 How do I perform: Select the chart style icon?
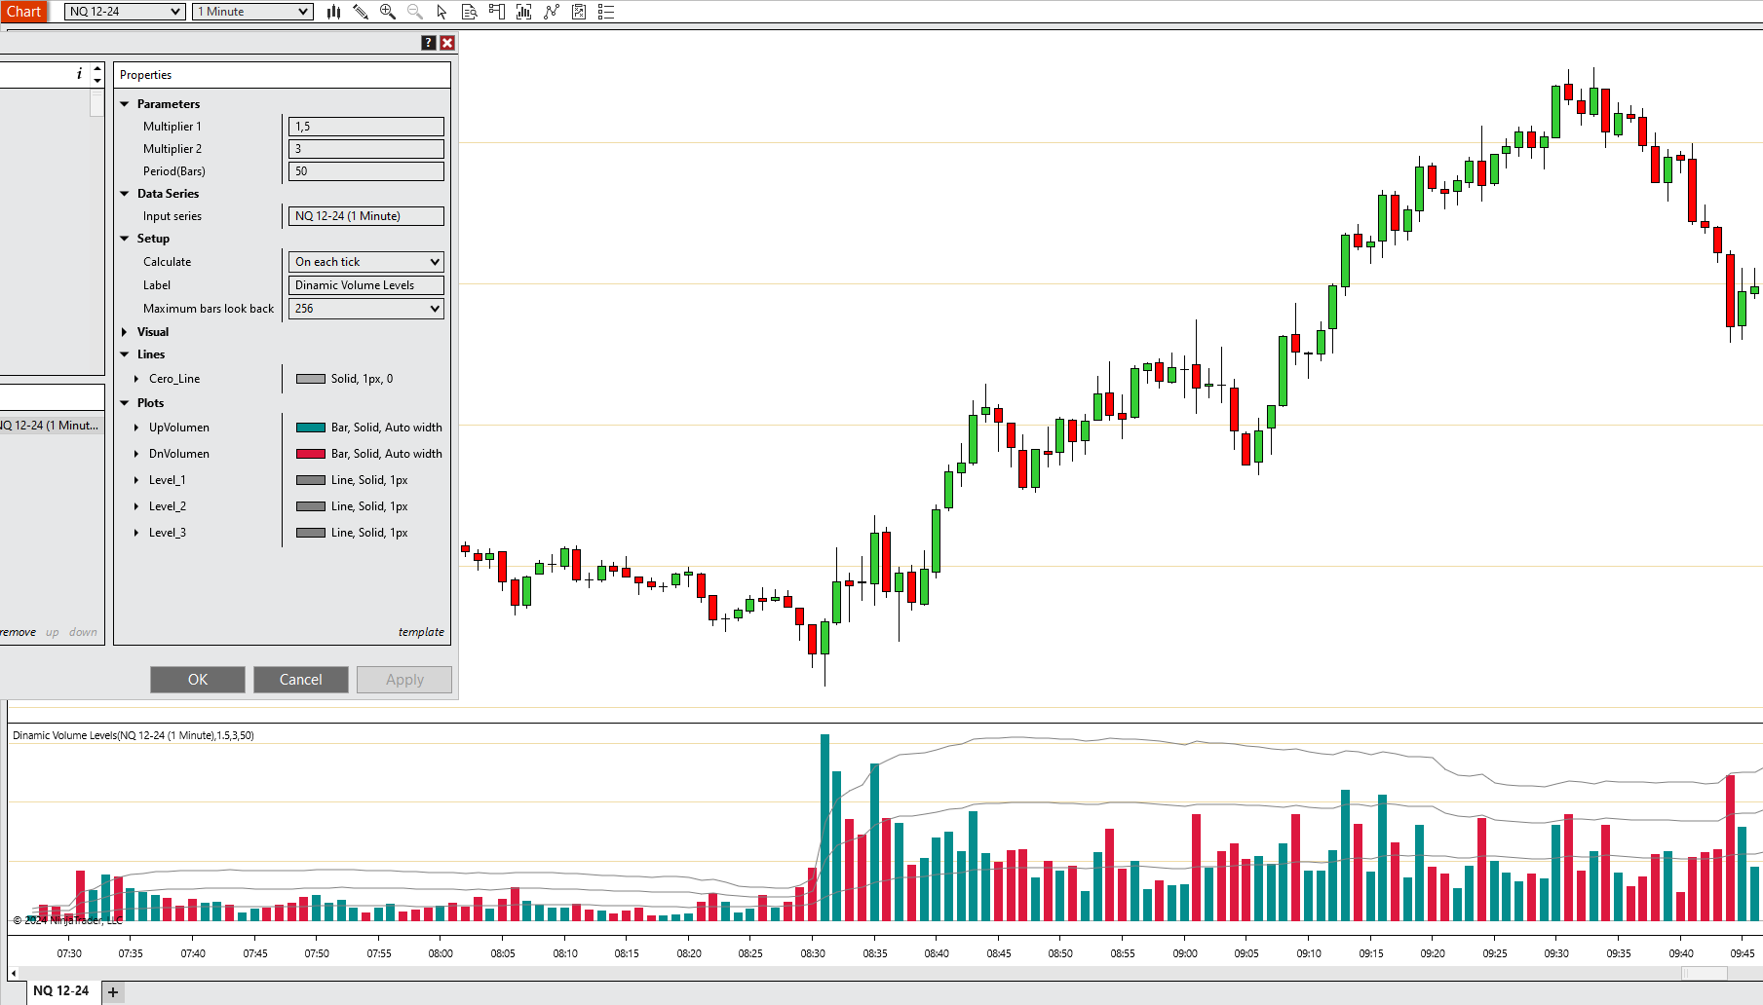(333, 12)
